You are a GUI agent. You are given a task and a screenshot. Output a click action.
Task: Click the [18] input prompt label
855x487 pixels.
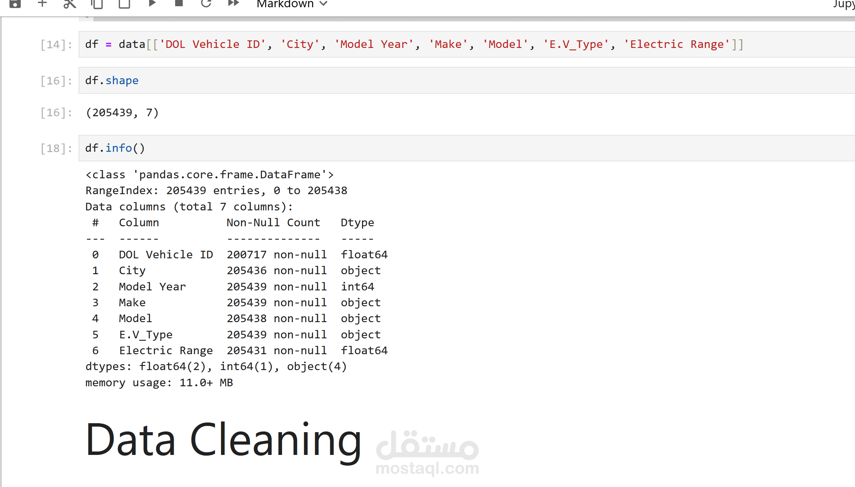tap(56, 148)
